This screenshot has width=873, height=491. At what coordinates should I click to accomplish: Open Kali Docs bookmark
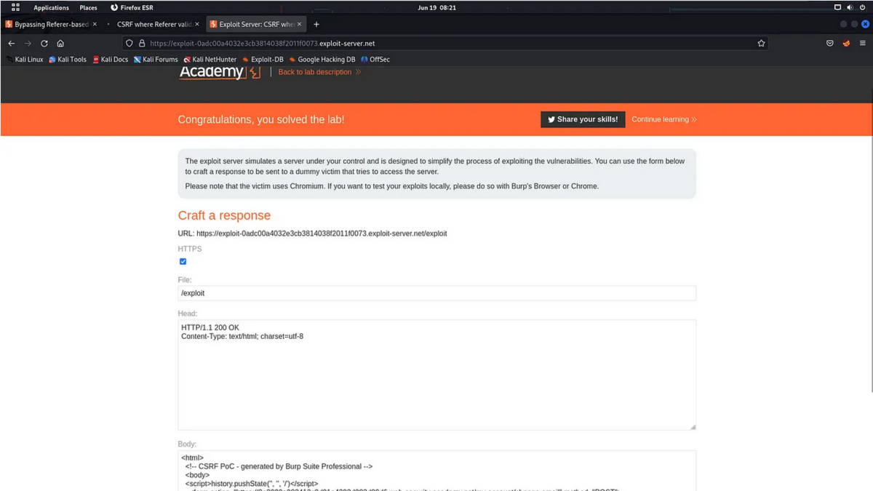(x=111, y=60)
